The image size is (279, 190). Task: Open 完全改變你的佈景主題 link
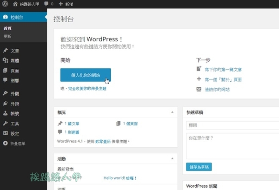pos(87,89)
